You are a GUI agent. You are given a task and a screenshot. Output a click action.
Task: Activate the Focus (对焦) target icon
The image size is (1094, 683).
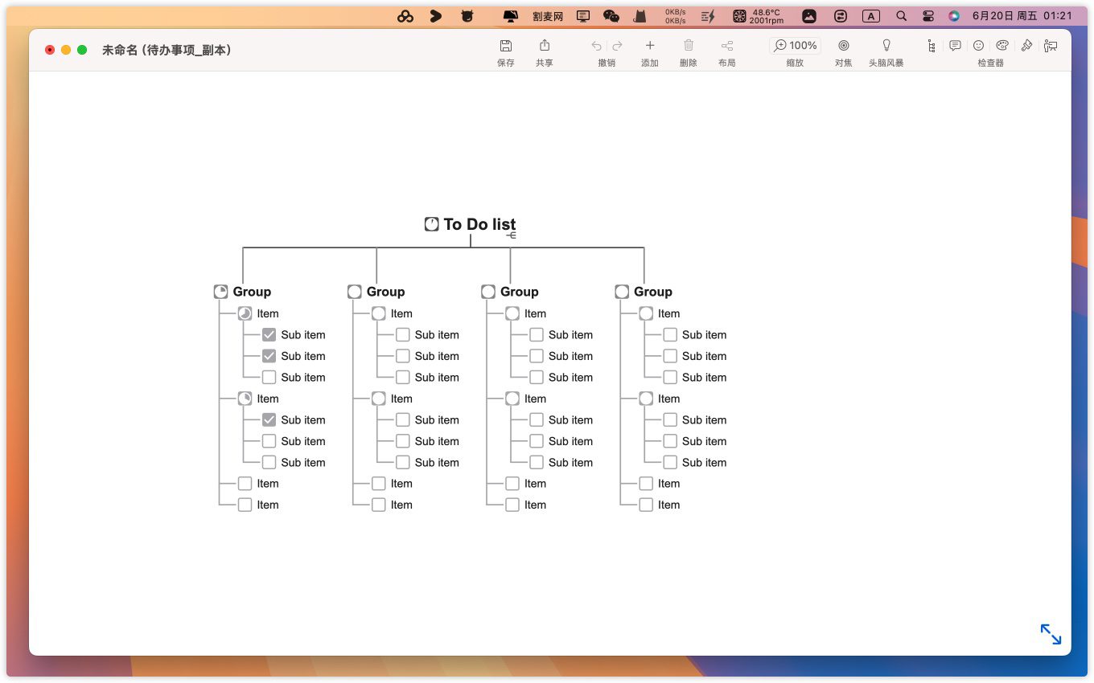[843, 46]
